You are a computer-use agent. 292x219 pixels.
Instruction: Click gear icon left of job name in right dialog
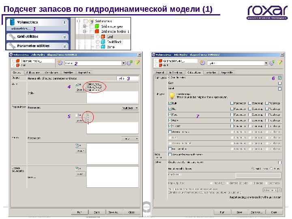[203, 63]
